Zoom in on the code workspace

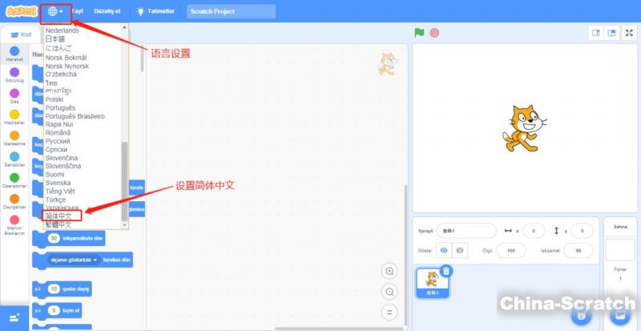tap(389, 271)
